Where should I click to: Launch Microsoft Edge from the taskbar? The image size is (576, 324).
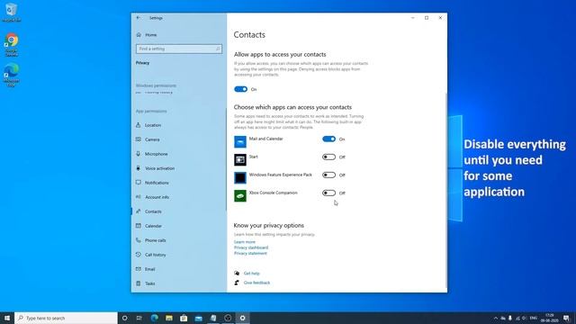[154, 318]
